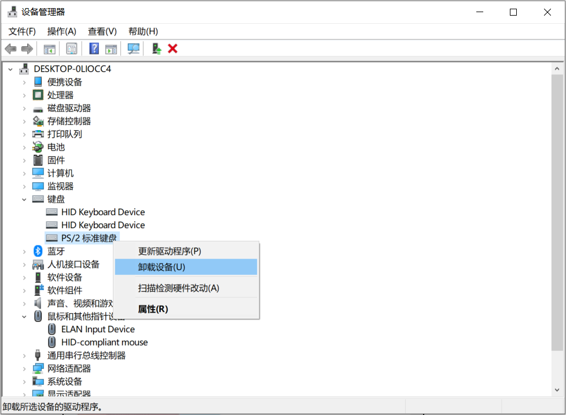Image resolution: width=566 pixels, height=415 pixels.
Task: Open Properties via the toolbar icon
Action: click(72, 48)
